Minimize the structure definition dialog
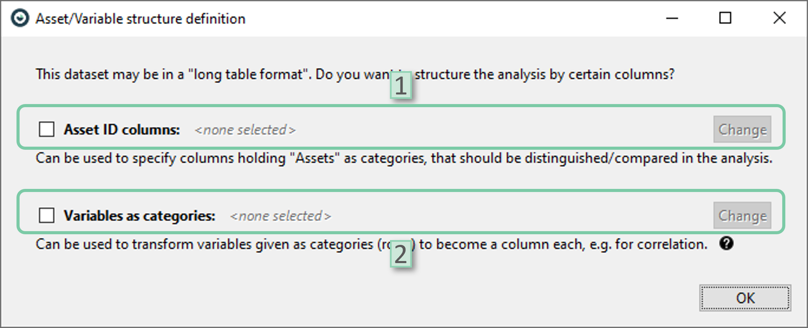This screenshot has width=808, height=328. click(x=672, y=18)
